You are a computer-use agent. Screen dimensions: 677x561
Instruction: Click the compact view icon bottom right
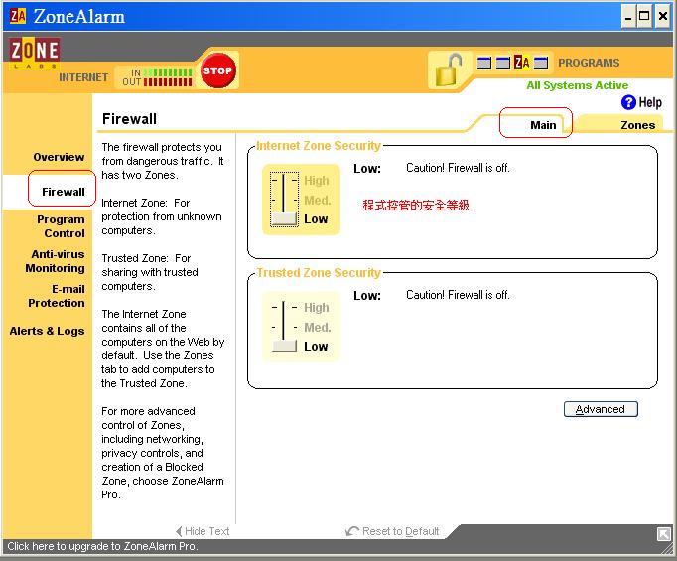tap(664, 534)
